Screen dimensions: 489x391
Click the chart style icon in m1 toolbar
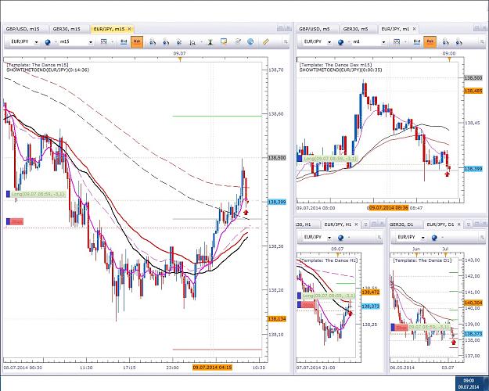[x=397, y=41]
